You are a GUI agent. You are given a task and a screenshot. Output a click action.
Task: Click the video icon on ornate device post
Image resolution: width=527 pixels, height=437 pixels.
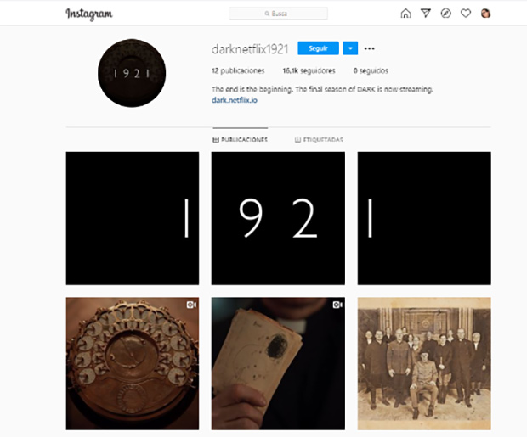(x=191, y=305)
